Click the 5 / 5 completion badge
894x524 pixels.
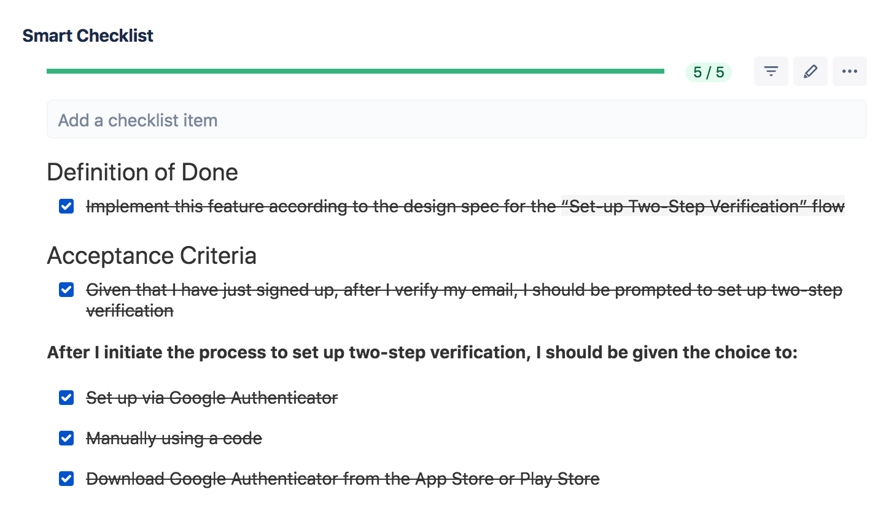[x=708, y=72]
